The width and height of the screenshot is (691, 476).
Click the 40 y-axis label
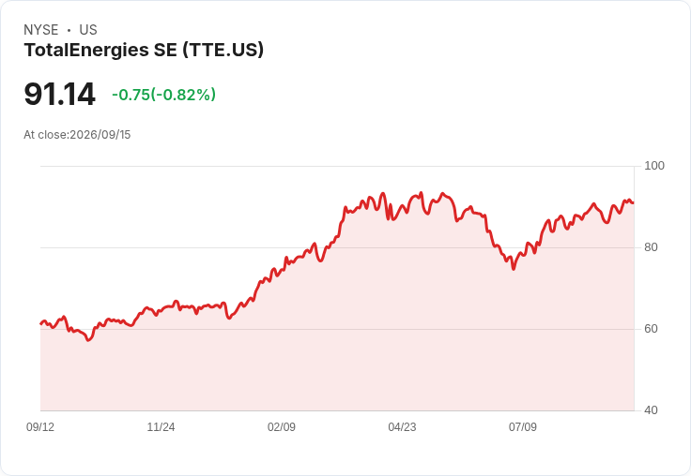[x=651, y=410]
